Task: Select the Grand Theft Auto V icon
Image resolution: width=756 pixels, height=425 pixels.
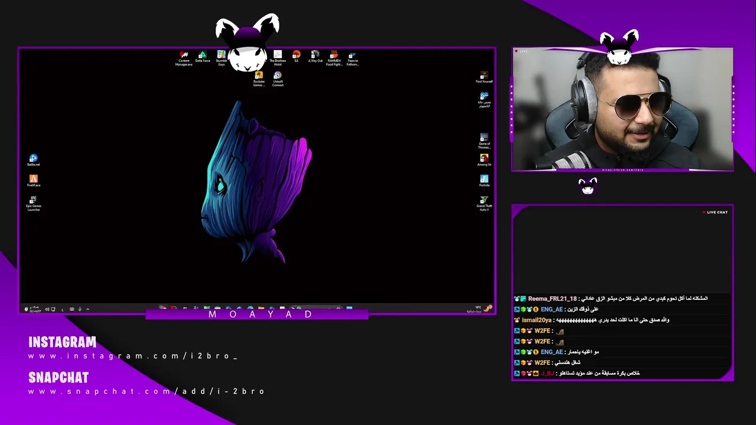Action: 484,204
